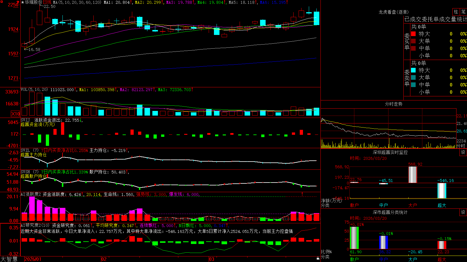Image resolution: width=467 pixels, height=262 pixels.
Task: Click the red 特大 swatch in 委买单
Action: 413,34
